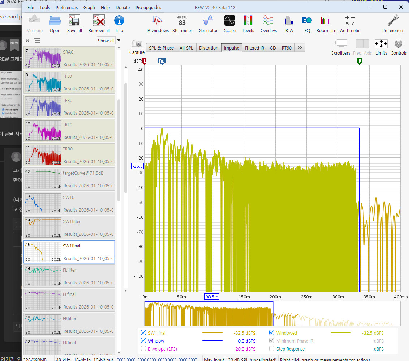Enable the Envelope (ETC) checkbox
409x361 pixels.
(x=143, y=349)
